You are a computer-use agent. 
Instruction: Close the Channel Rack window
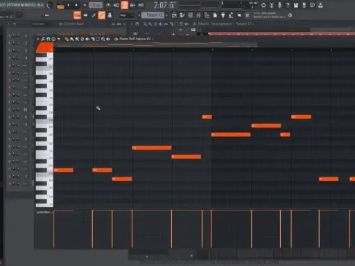[125, 24]
